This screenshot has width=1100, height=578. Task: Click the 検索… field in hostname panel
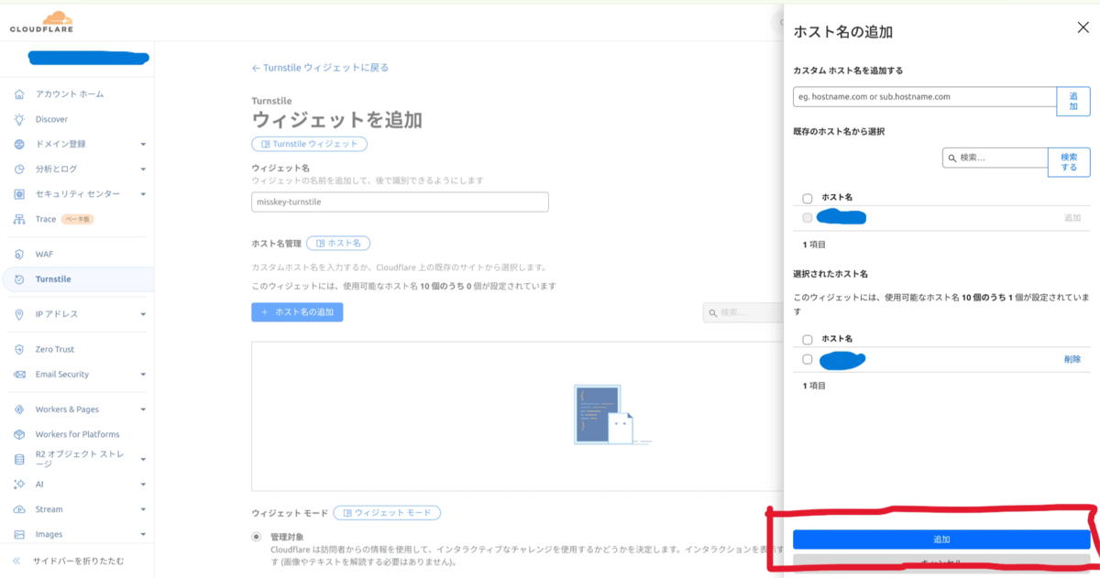(x=995, y=158)
